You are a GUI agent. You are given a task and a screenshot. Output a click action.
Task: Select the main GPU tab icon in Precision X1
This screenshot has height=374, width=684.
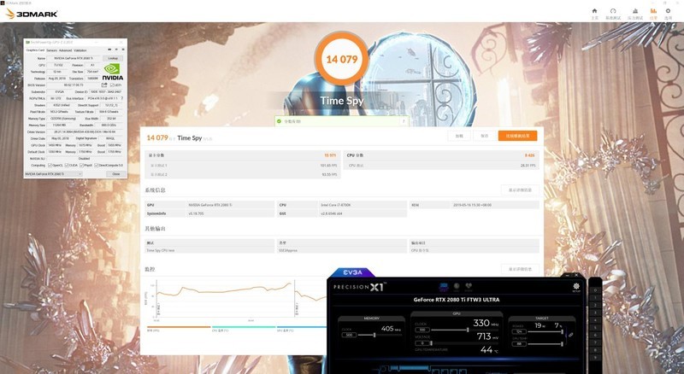pos(444,287)
